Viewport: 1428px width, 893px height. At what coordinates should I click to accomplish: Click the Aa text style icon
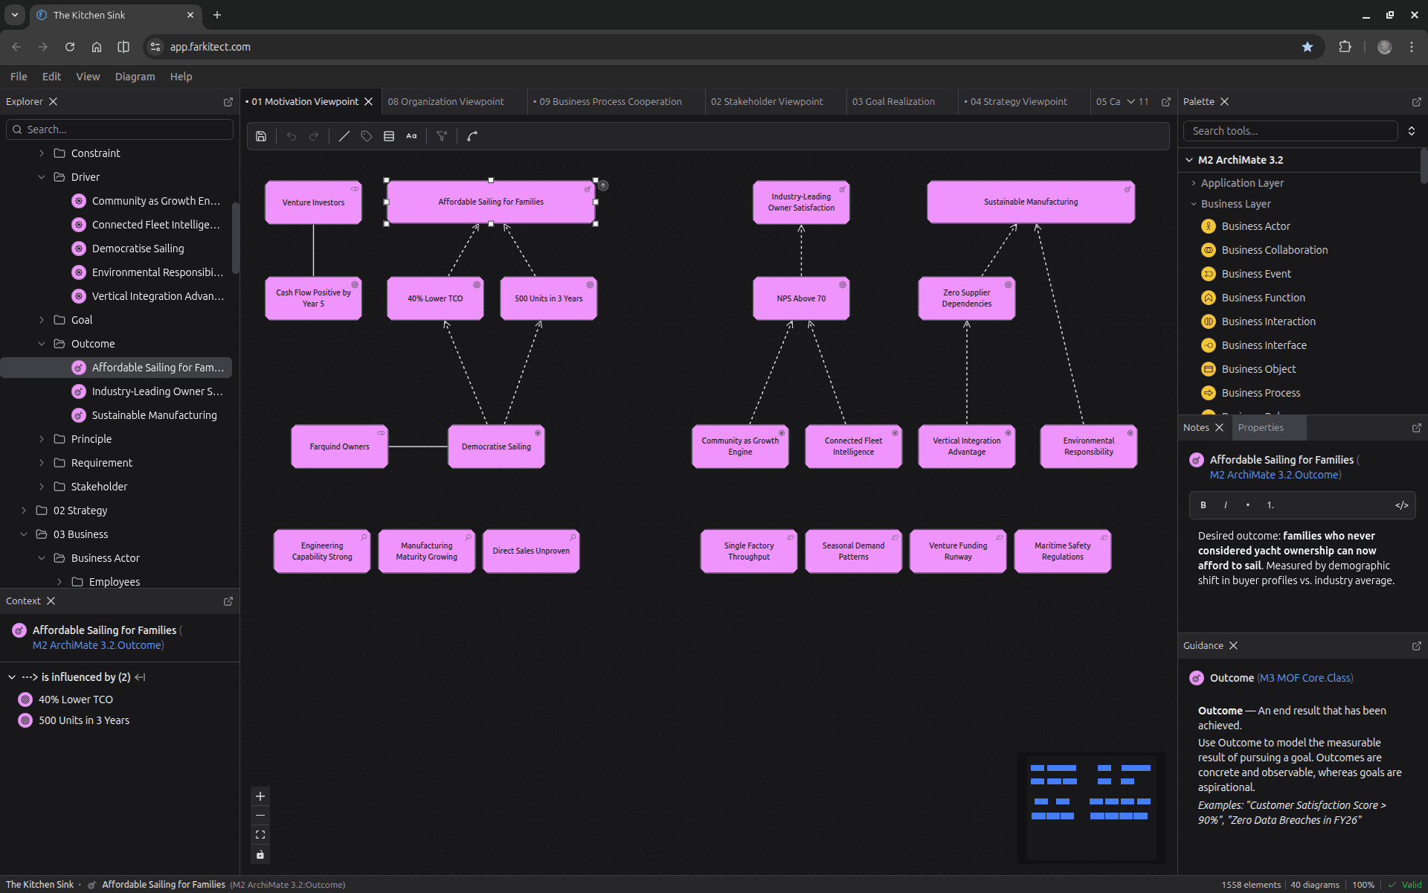(411, 136)
